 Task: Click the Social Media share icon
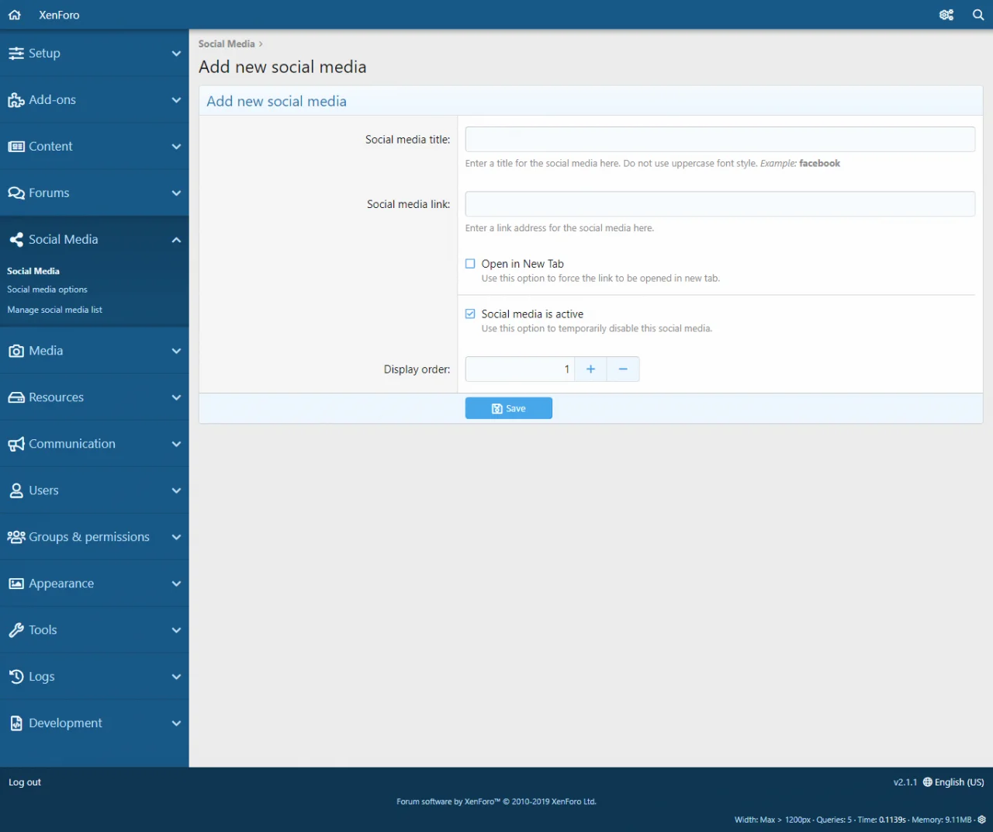(x=16, y=240)
